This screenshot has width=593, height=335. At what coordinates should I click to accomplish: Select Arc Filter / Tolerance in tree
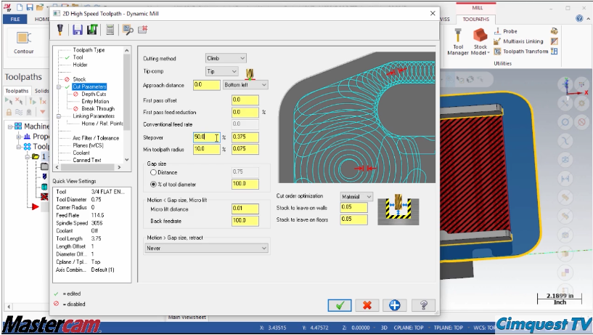96,138
